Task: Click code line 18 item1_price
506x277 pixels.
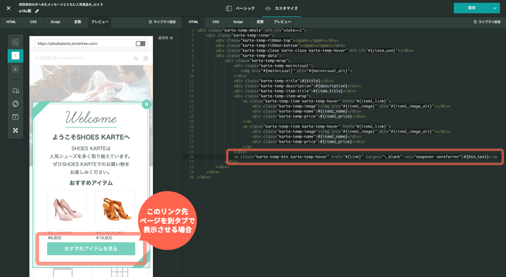Action: (x=309, y=116)
